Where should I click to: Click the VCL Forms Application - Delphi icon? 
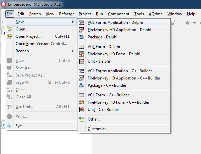click(x=81, y=23)
